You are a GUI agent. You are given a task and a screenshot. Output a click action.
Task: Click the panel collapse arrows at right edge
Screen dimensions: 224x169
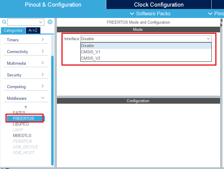pos(222,23)
